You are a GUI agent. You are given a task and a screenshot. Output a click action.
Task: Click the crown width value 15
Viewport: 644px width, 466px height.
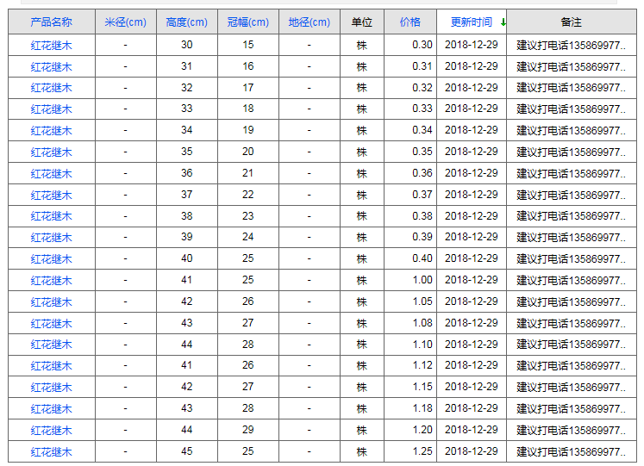248,45
